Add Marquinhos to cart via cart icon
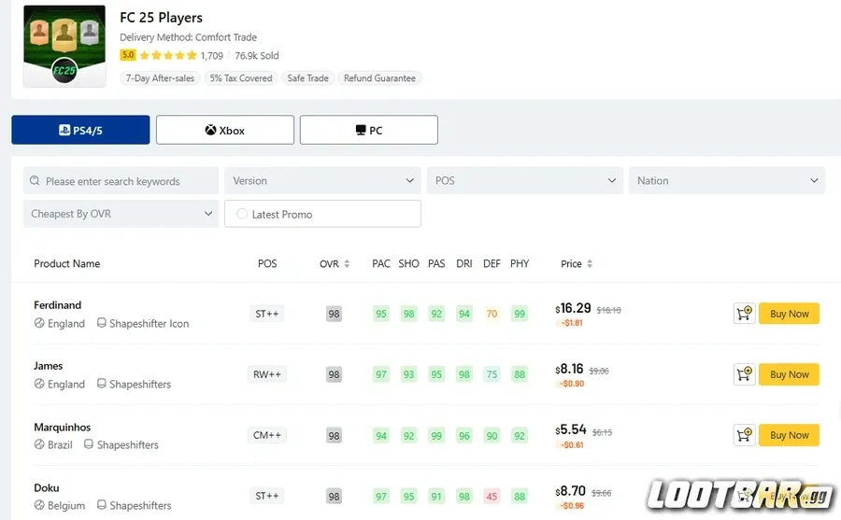Viewport: 841px width, 520px height. pos(744,435)
